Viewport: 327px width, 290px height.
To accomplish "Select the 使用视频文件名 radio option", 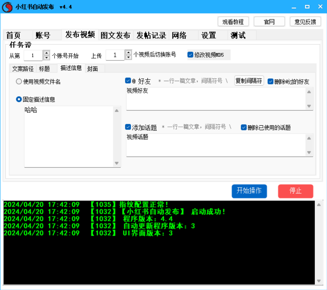I will pos(19,81).
